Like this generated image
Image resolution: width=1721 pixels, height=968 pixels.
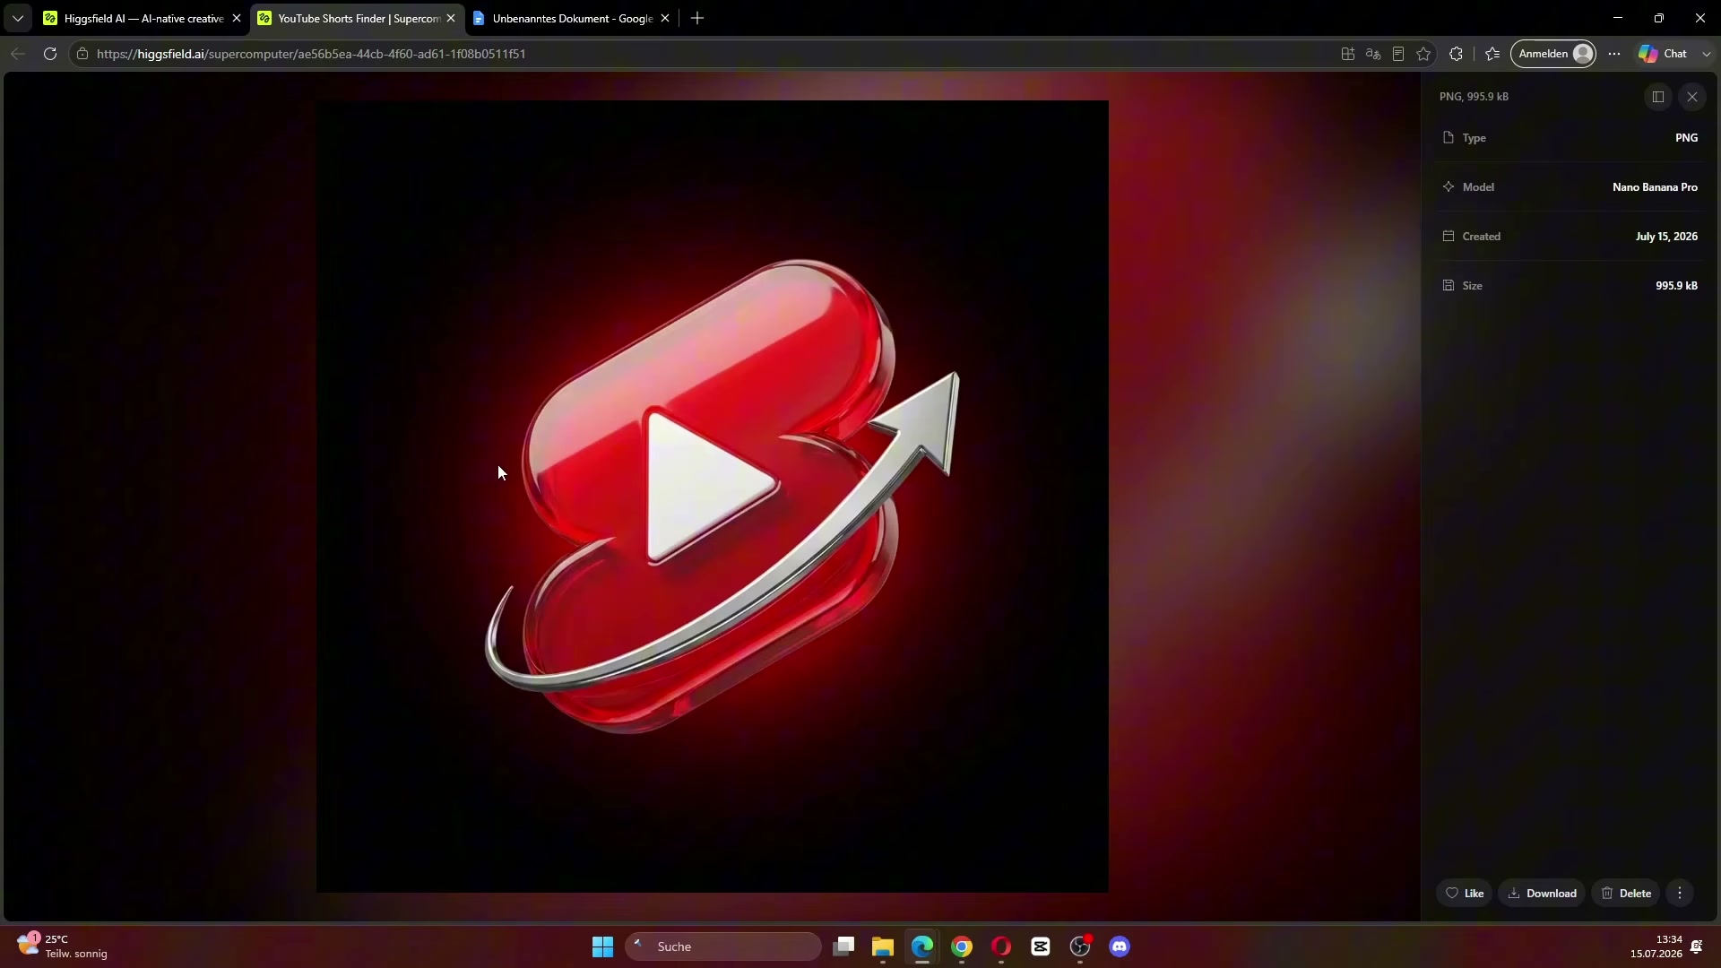(1465, 894)
